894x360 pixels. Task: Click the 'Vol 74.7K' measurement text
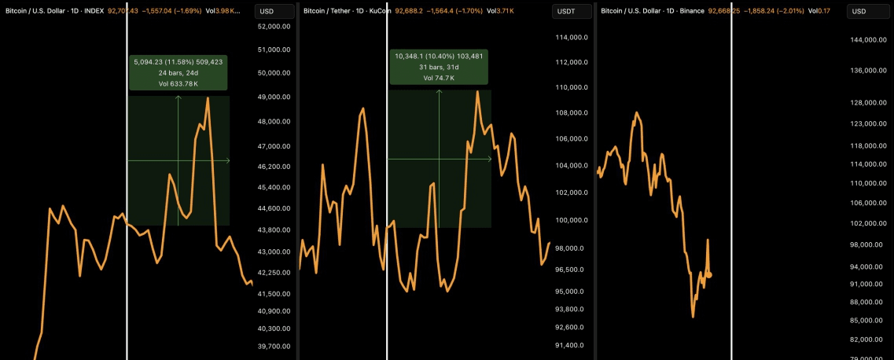tap(439, 78)
